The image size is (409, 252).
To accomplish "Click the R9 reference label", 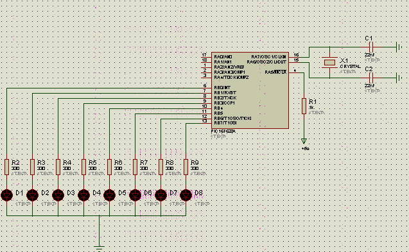I will tap(195, 163).
